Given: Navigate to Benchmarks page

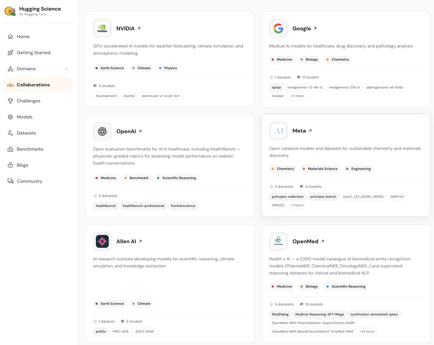Looking at the screenshot, I should coord(38,149).
